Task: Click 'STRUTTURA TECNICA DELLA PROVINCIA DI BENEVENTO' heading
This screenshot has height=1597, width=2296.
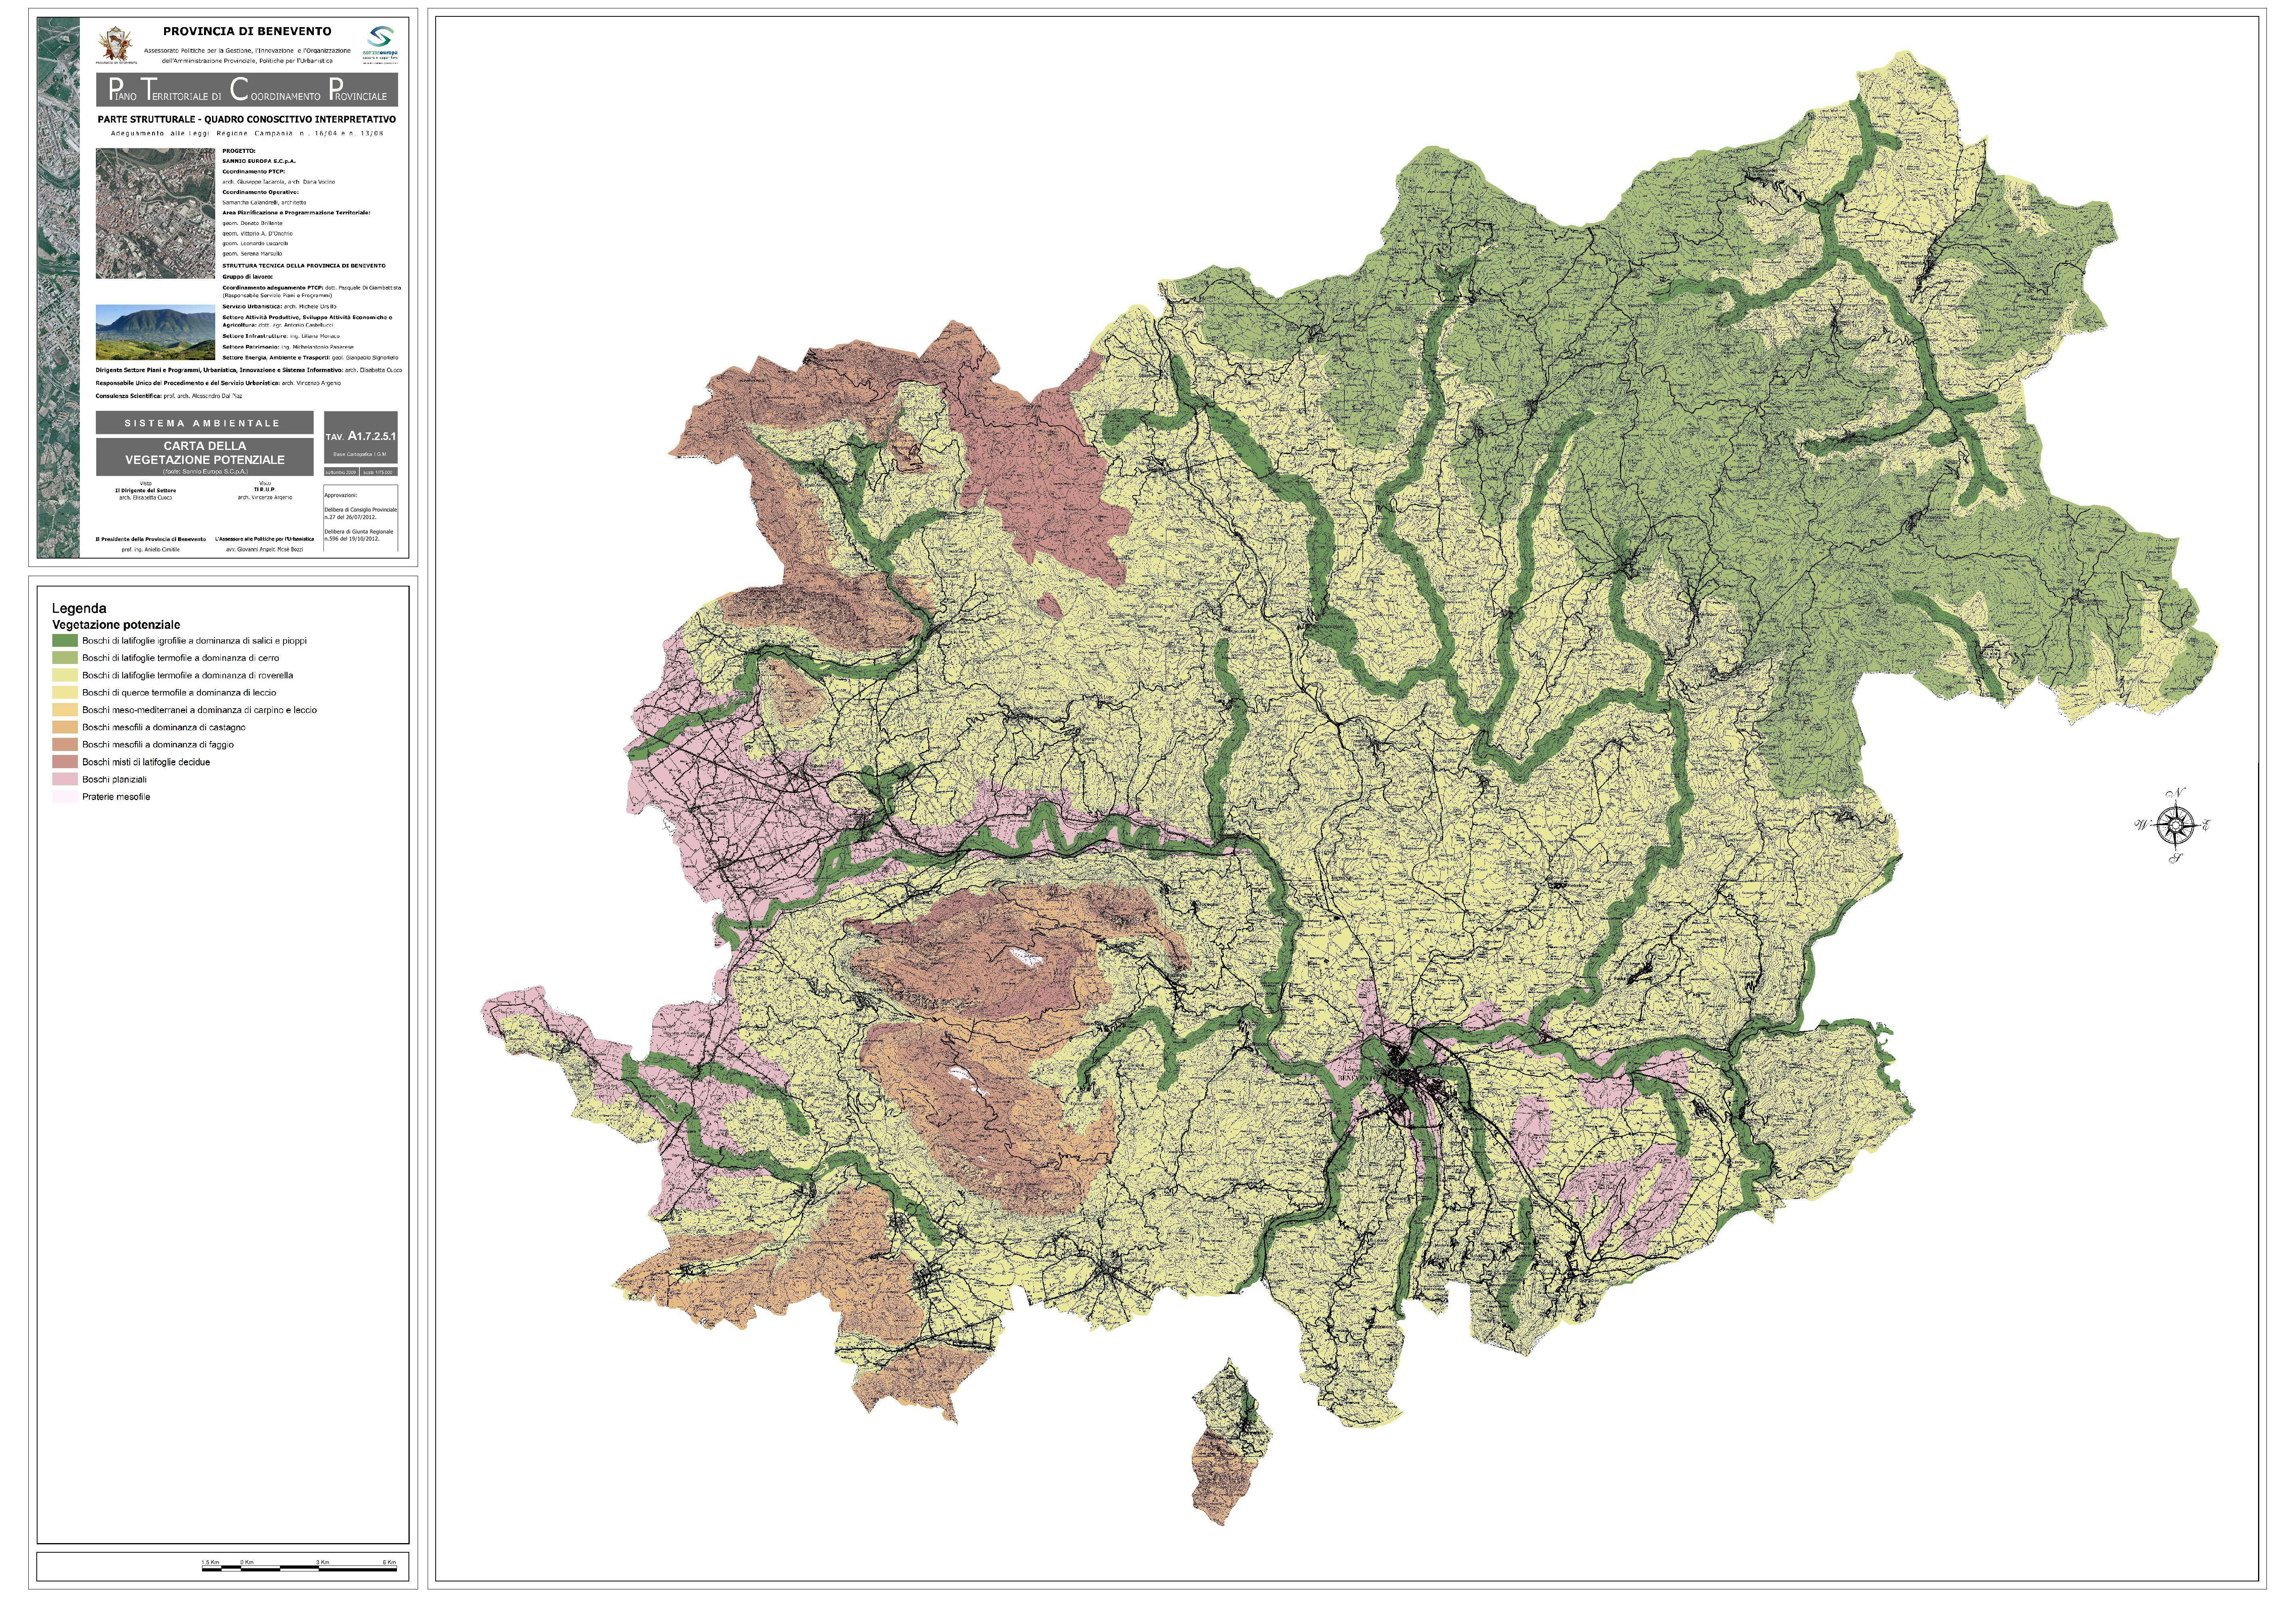Action: 304,266
